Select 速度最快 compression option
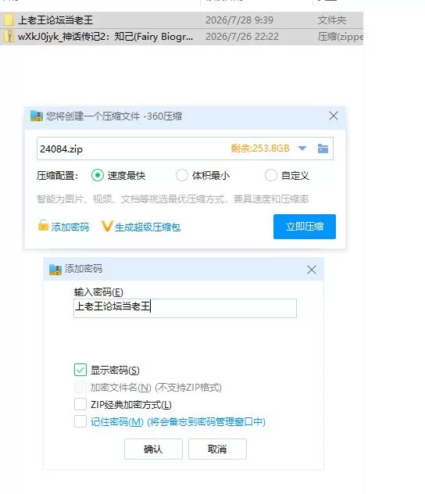 (98, 175)
